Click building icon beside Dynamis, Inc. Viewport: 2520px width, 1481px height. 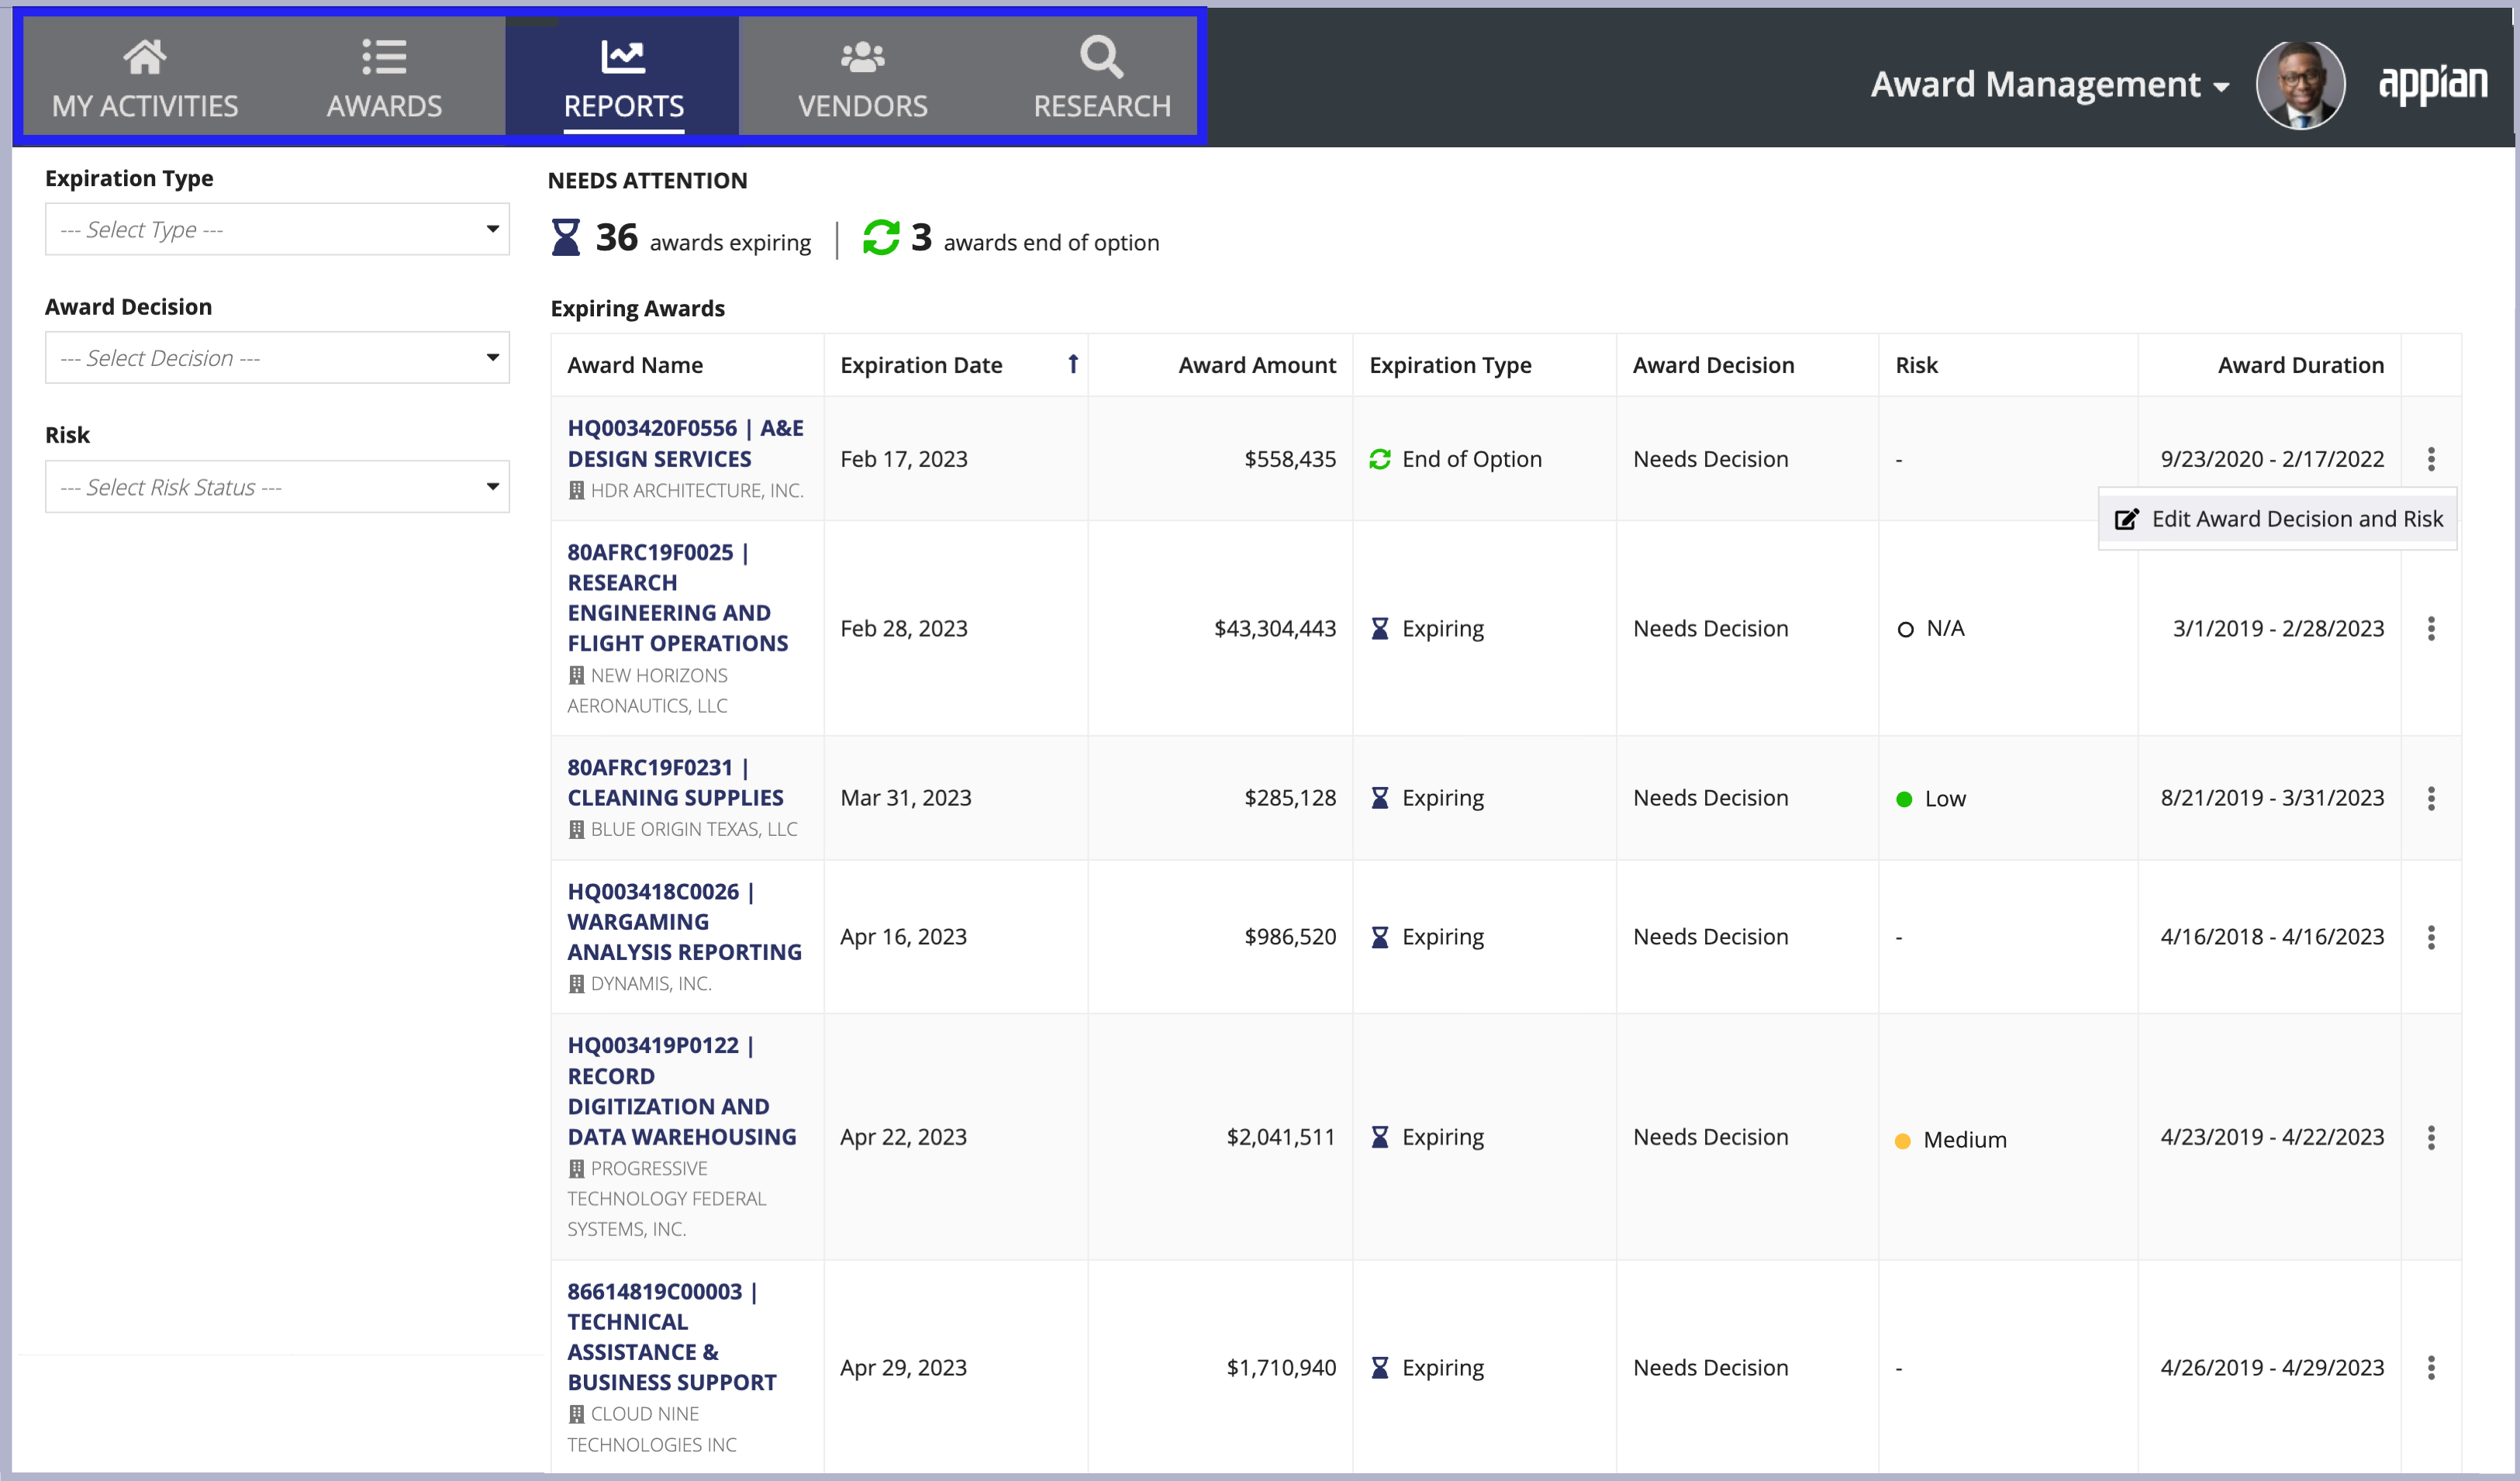(x=576, y=983)
